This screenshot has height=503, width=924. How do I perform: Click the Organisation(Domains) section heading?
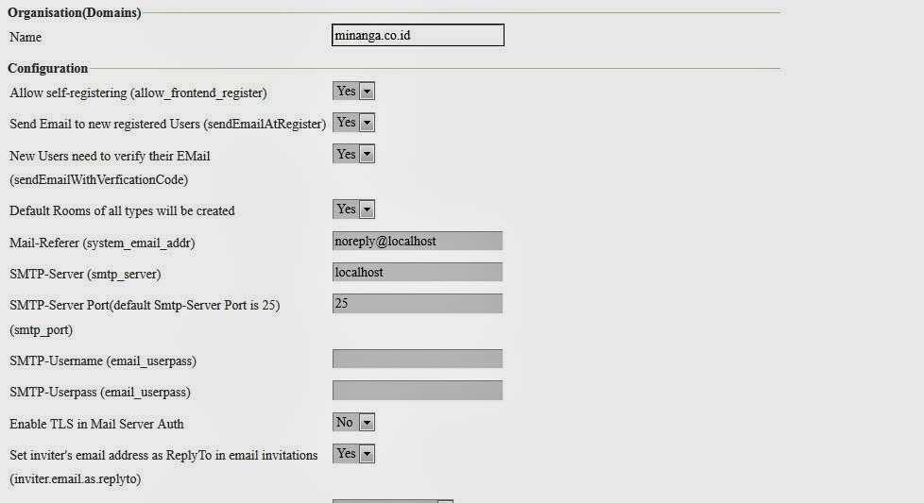click(75, 13)
